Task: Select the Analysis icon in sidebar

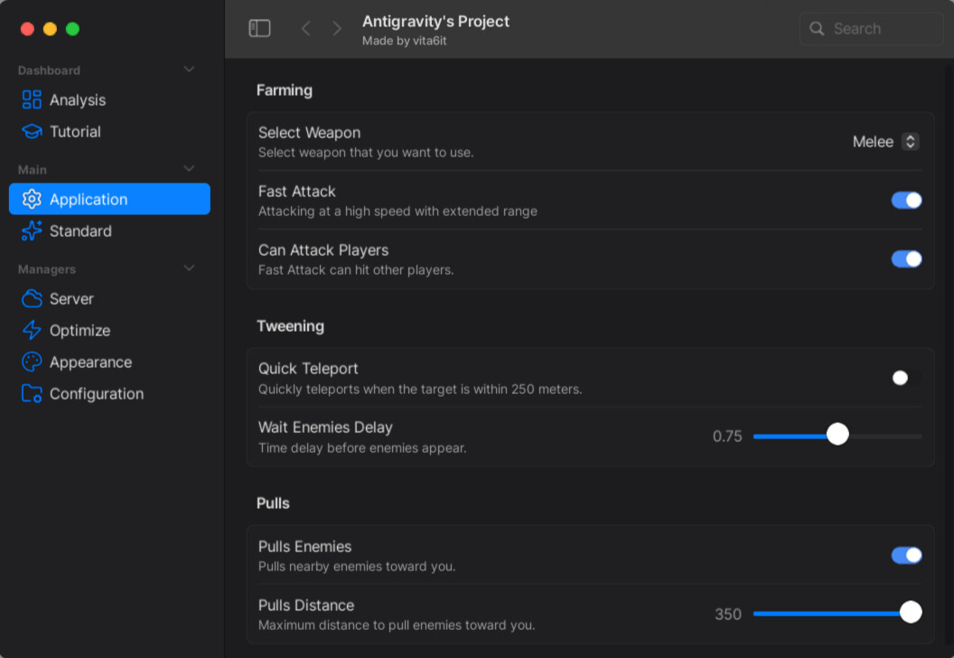Action: 32,99
